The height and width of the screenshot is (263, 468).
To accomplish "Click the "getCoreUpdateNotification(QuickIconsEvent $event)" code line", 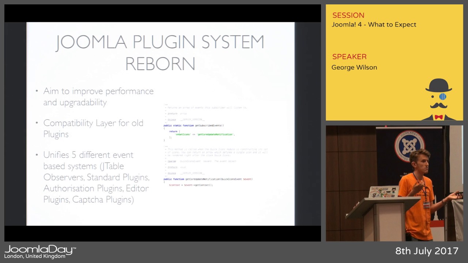I will pos(208,179).
